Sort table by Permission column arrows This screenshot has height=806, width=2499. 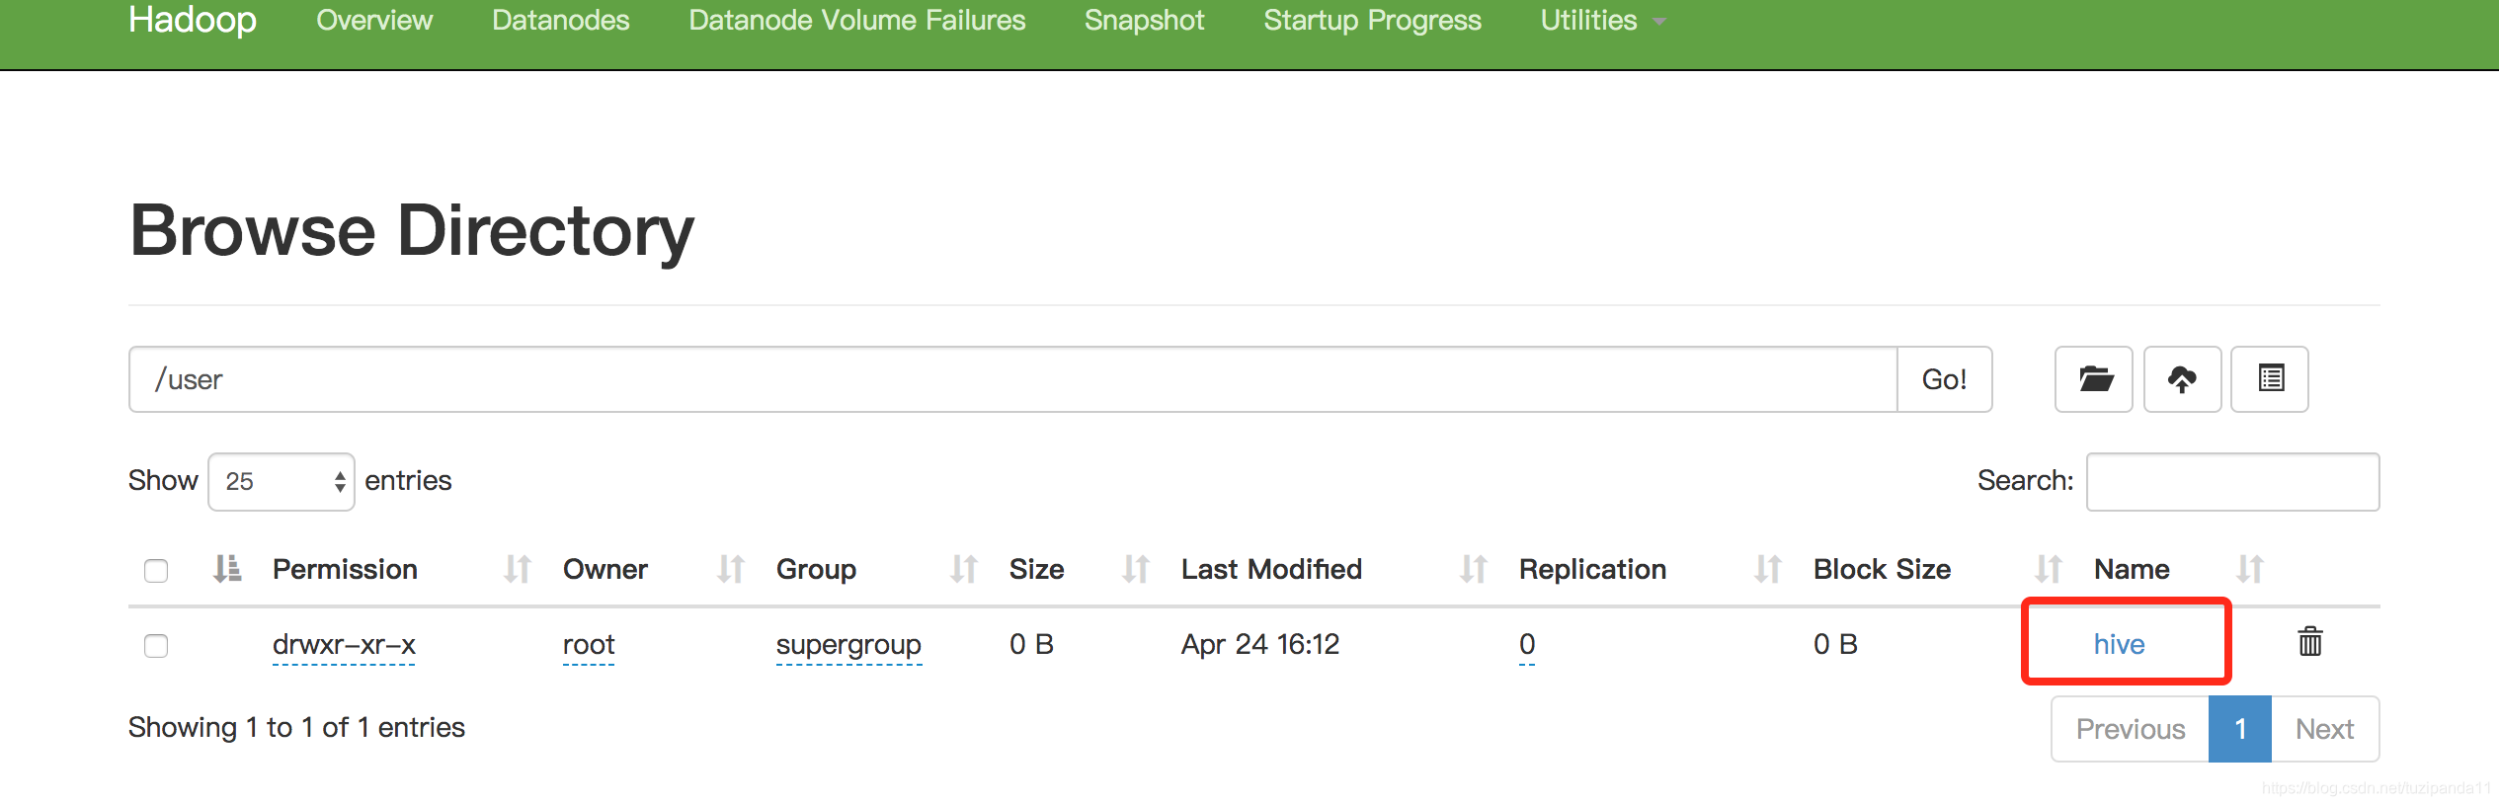[518, 569]
